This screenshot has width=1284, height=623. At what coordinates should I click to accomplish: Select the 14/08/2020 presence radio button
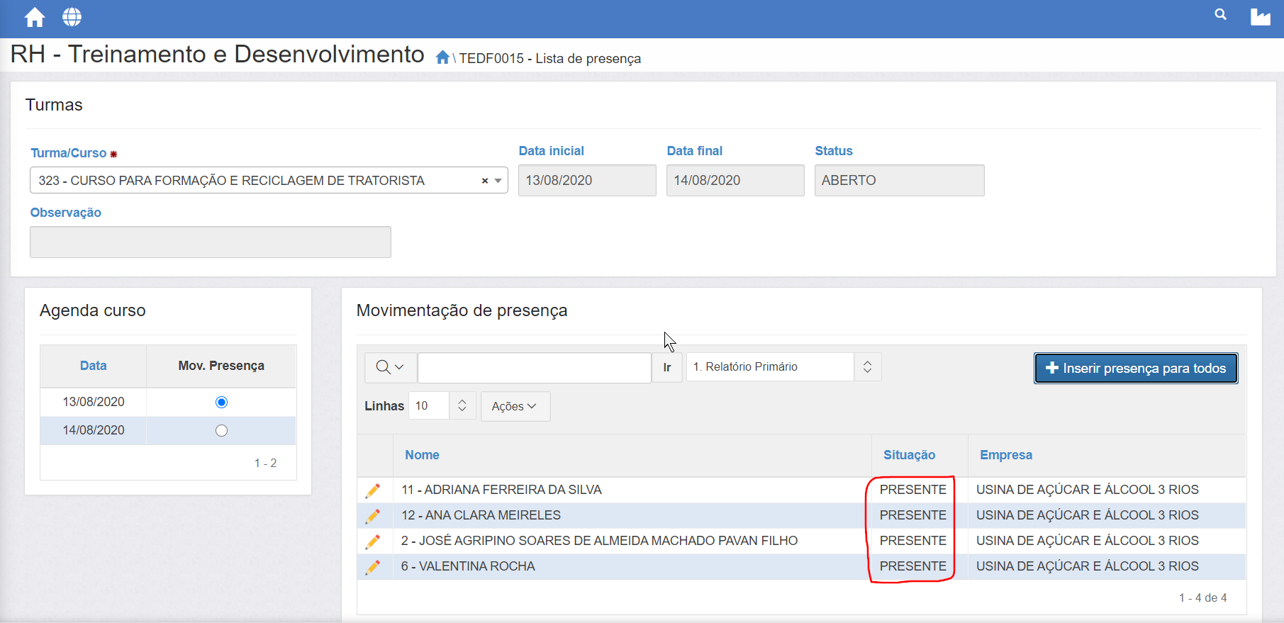click(x=221, y=430)
